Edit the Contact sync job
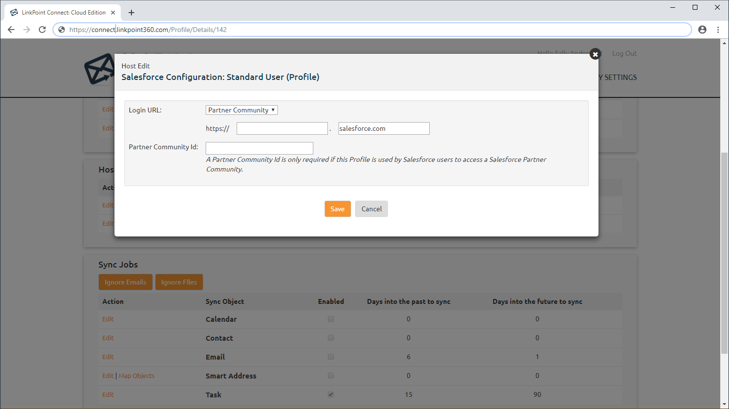This screenshot has height=409, width=729. (108, 338)
